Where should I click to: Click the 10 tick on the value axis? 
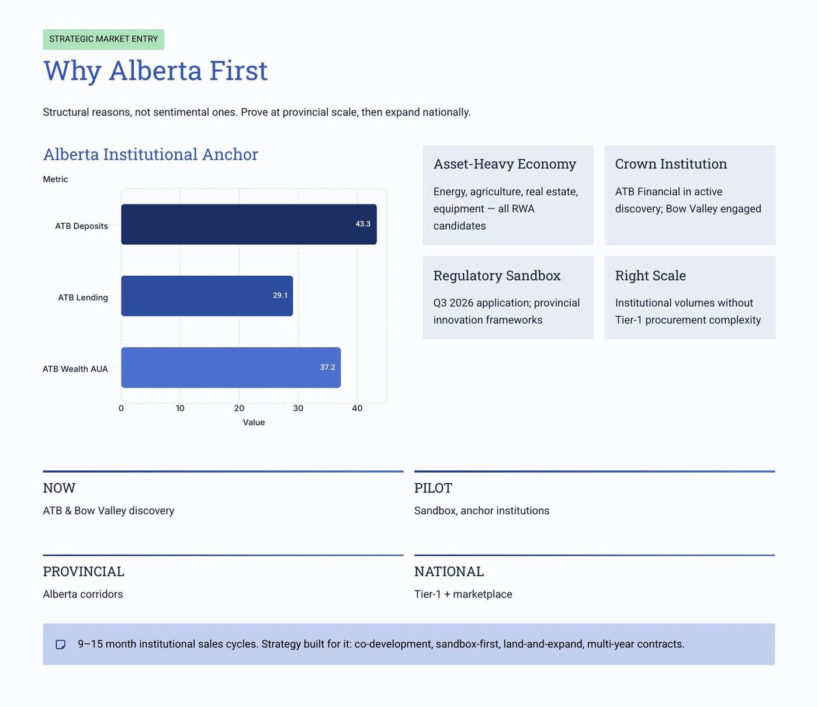point(180,408)
